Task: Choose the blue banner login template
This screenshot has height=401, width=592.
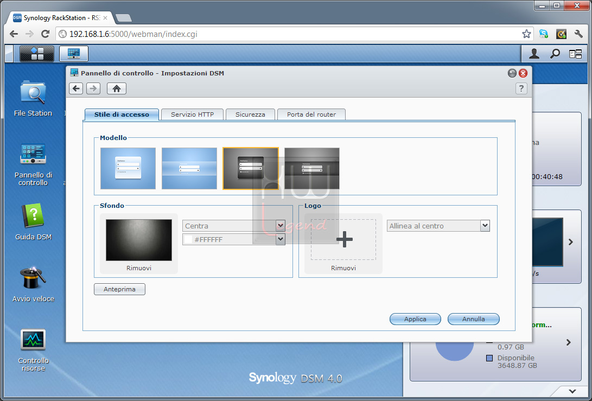Action: coord(189,168)
